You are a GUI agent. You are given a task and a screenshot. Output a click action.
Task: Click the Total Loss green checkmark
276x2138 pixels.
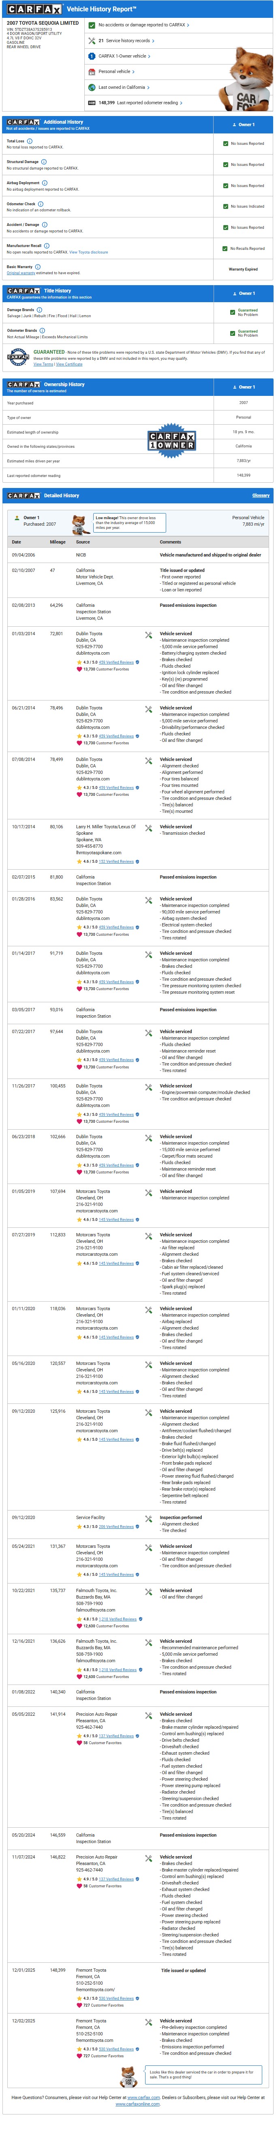tap(225, 144)
